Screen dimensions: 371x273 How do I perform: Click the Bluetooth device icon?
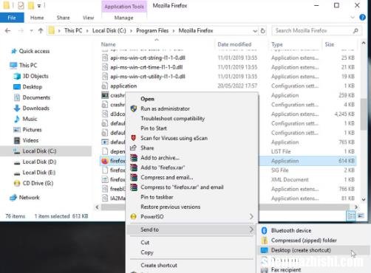(264, 230)
